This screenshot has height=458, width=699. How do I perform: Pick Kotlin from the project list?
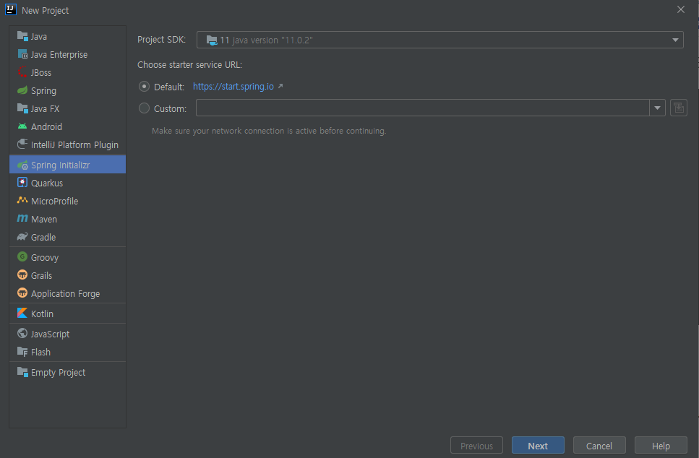pos(68,314)
